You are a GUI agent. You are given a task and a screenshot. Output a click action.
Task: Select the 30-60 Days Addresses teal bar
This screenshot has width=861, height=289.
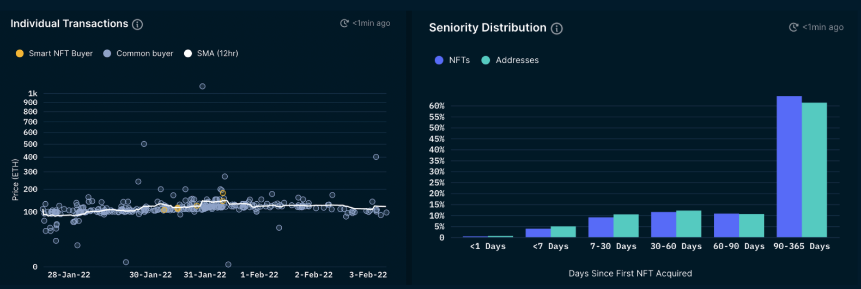tap(689, 224)
